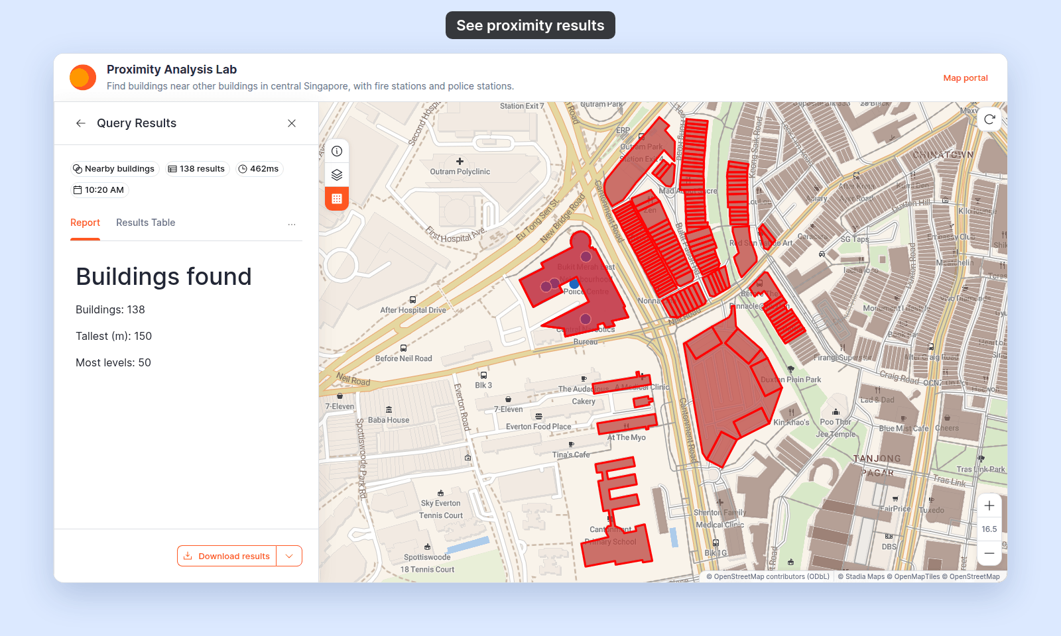Screen dimensions: 1061x636
Task: Click the Baba House museum icon
Action: coord(389,410)
